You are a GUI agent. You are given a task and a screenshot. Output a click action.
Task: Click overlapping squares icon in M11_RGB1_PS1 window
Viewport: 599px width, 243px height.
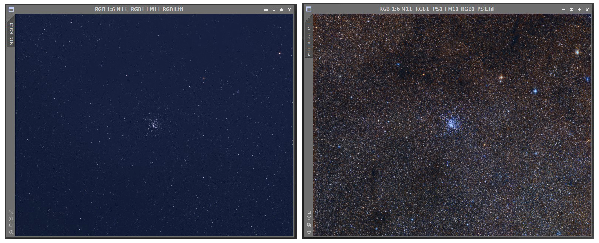click(309, 225)
